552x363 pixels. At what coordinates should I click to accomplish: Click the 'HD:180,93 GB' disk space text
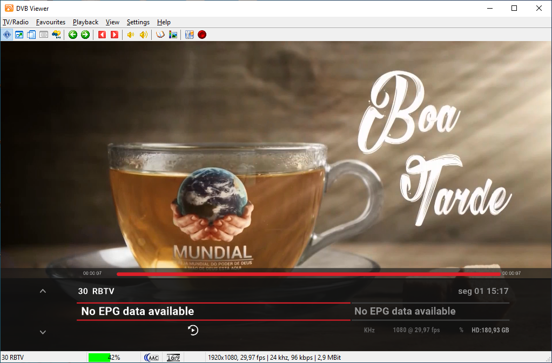[490, 330]
